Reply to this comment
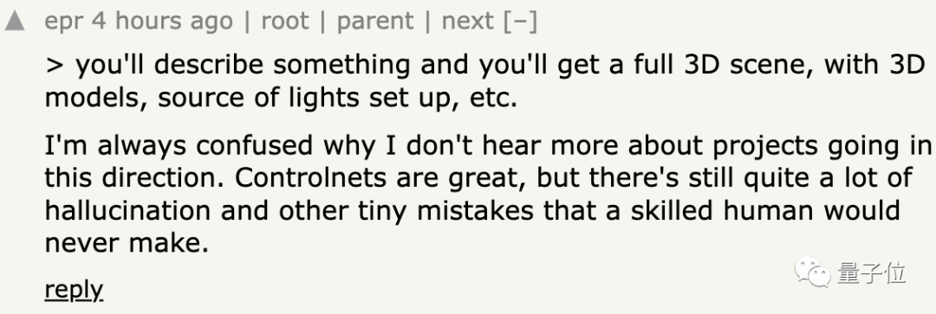 click(x=74, y=290)
